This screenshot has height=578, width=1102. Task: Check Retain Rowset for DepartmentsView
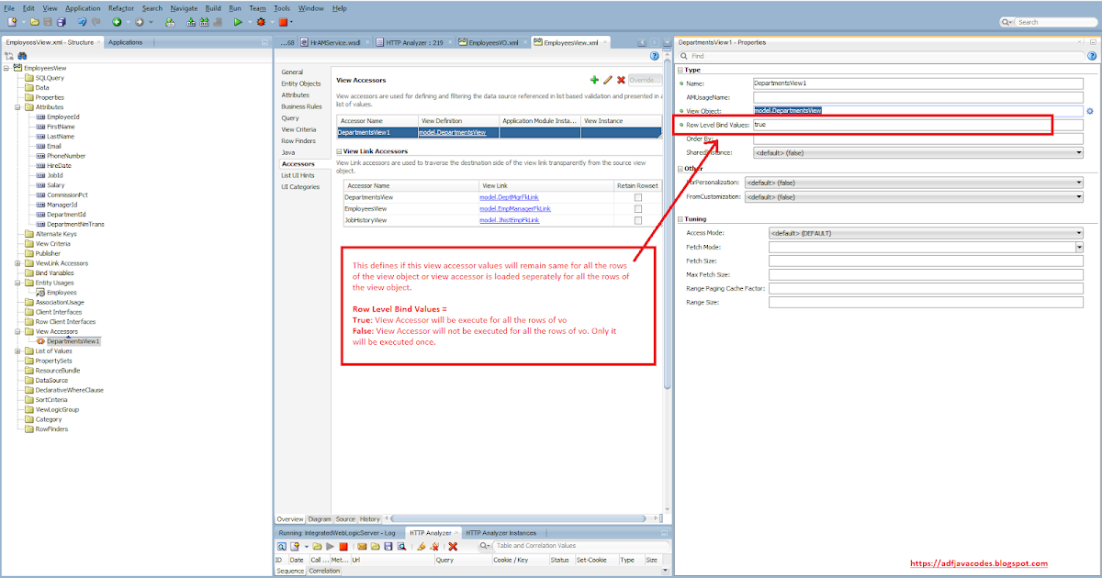pos(637,197)
